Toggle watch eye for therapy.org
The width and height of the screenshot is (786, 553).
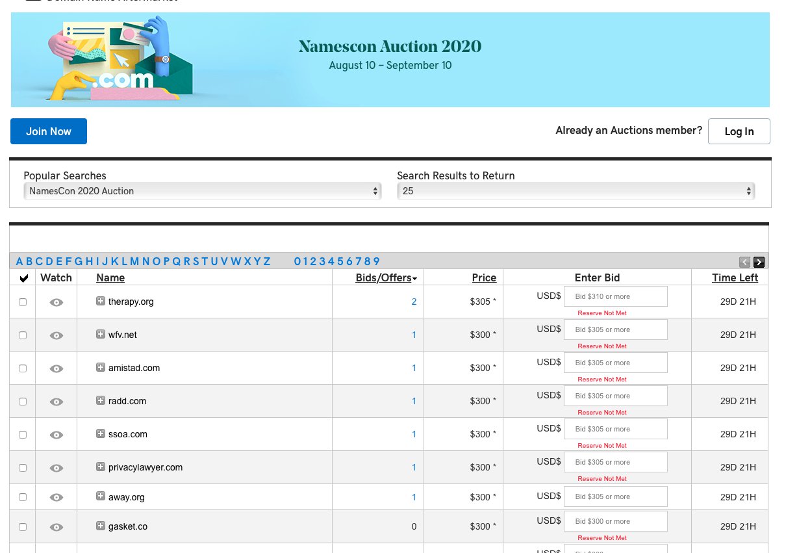click(57, 302)
